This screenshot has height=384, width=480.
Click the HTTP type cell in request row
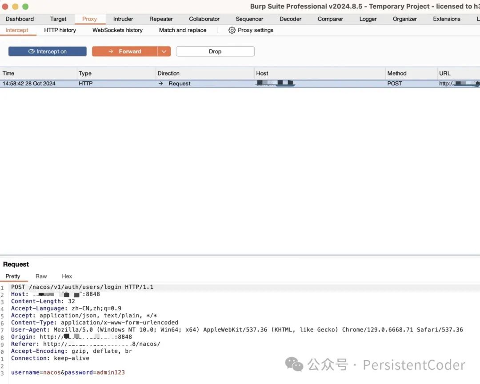point(86,84)
